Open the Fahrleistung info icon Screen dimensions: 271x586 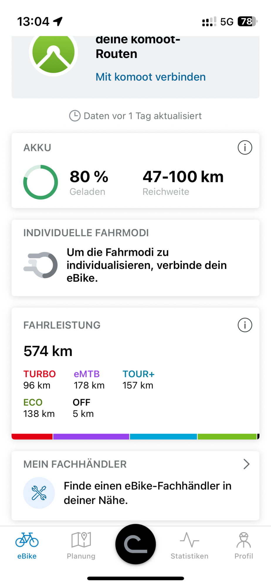[x=245, y=325]
